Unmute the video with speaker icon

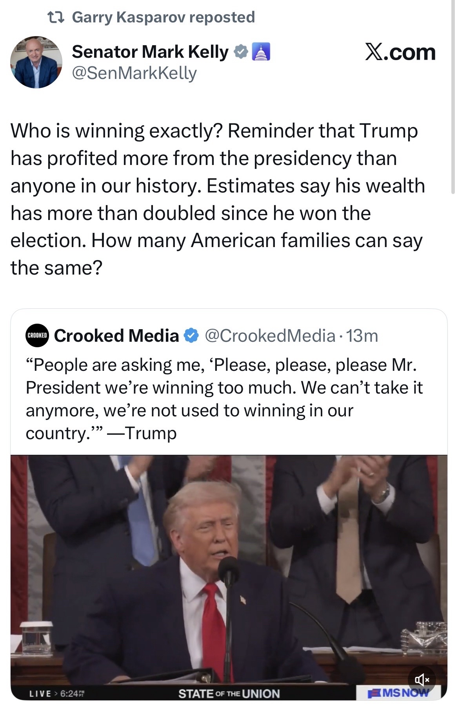point(422,679)
